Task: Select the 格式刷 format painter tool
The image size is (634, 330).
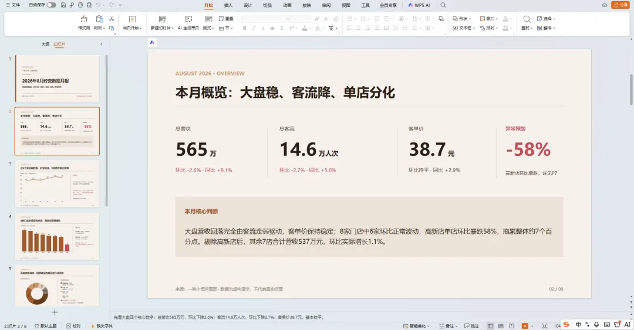Action: (84, 23)
